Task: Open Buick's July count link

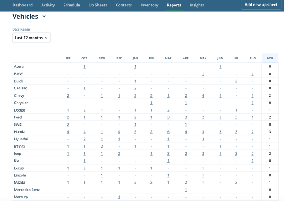Action: click(x=236, y=81)
